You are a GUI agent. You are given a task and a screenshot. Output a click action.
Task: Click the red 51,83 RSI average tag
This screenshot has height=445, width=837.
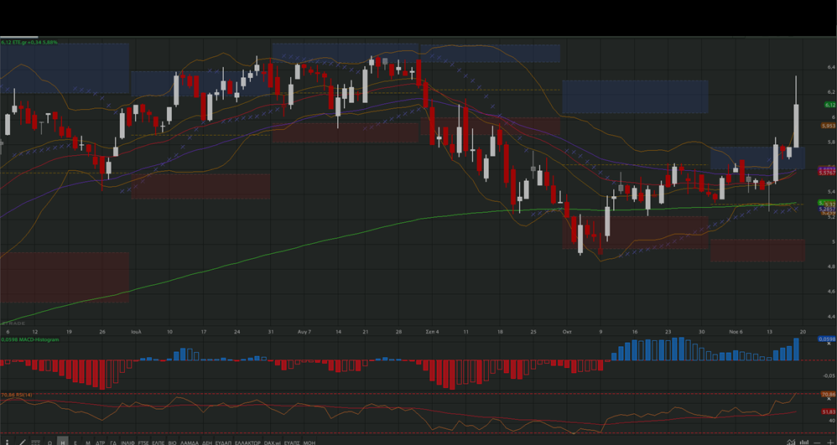pyautogui.click(x=829, y=412)
